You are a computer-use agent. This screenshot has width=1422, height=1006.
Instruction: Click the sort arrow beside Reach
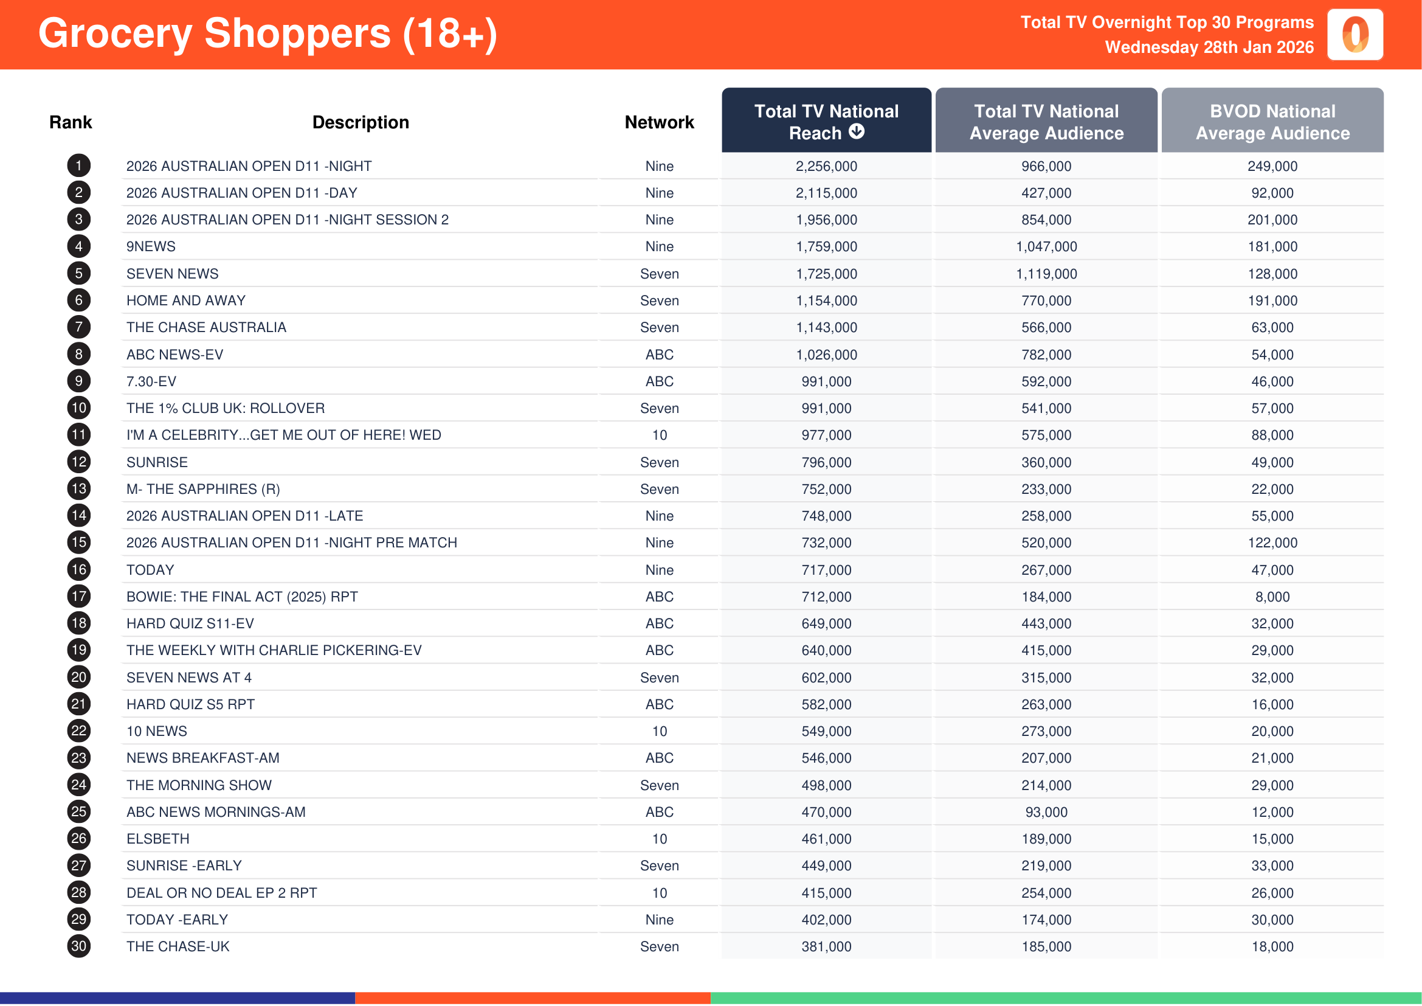[857, 131]
